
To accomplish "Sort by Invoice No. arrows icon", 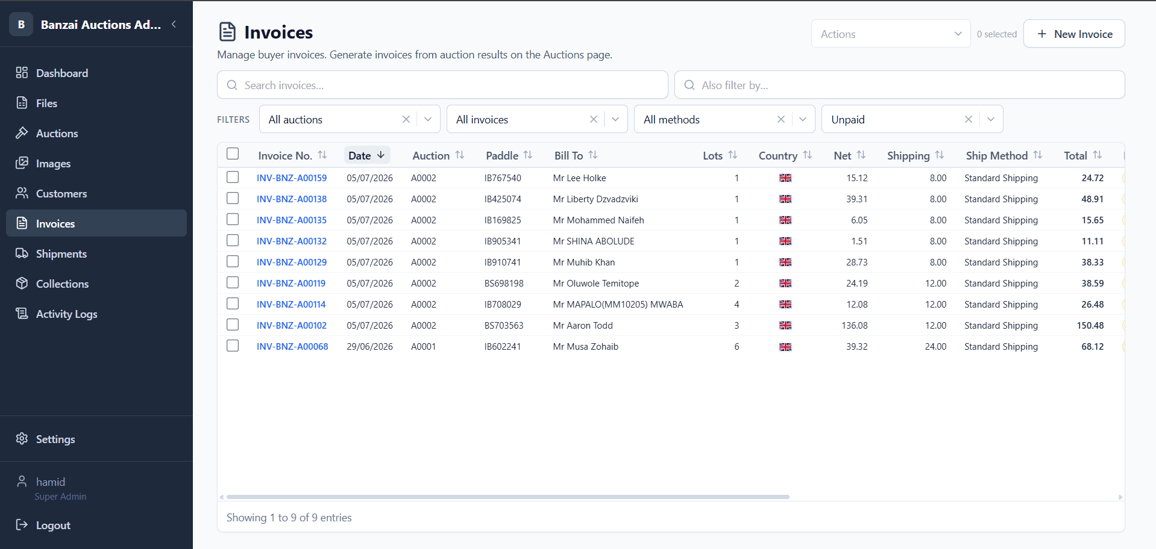I will click(x=322, y=155).
